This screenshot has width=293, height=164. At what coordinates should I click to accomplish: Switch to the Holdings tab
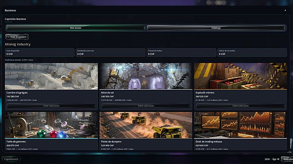click(216, 28)
